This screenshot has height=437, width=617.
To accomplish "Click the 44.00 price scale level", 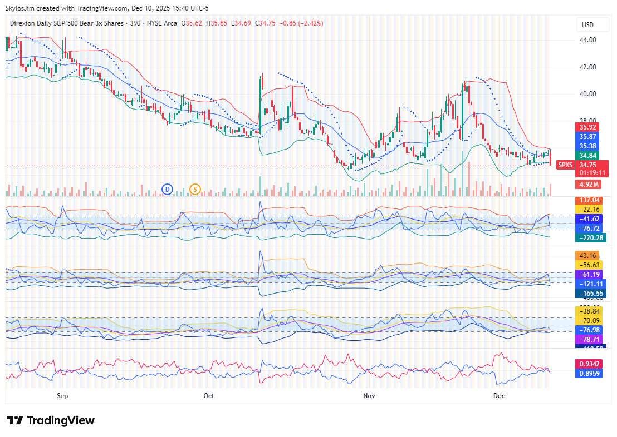I will click(x=588, y=40).
